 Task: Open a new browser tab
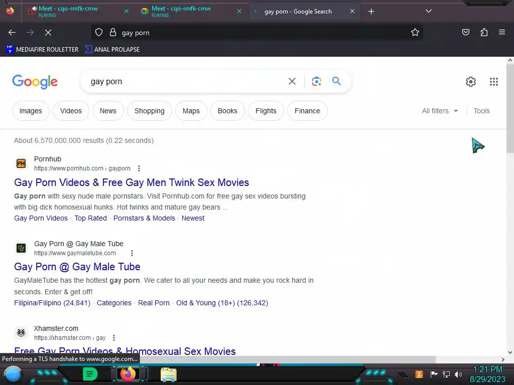[x=371, y=12]
